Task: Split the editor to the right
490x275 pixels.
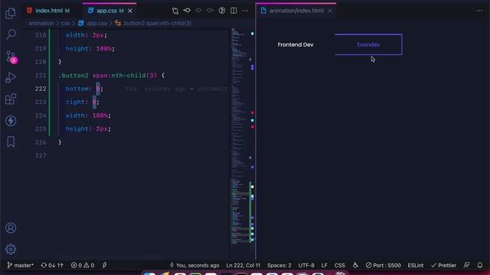Action: (x=234, y=10)
